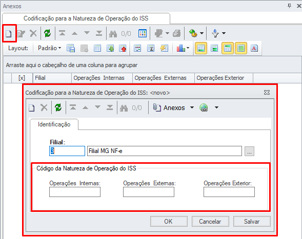Toggle the third highlighted grid header button
This screenshot has width=302, height=239.
point(228,48)
